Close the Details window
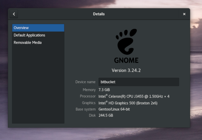 184,14
